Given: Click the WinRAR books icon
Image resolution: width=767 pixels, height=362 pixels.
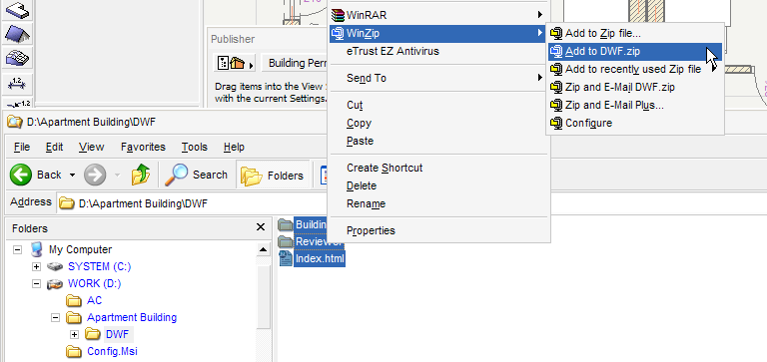Looking at the screenshot, I should 338,15.
